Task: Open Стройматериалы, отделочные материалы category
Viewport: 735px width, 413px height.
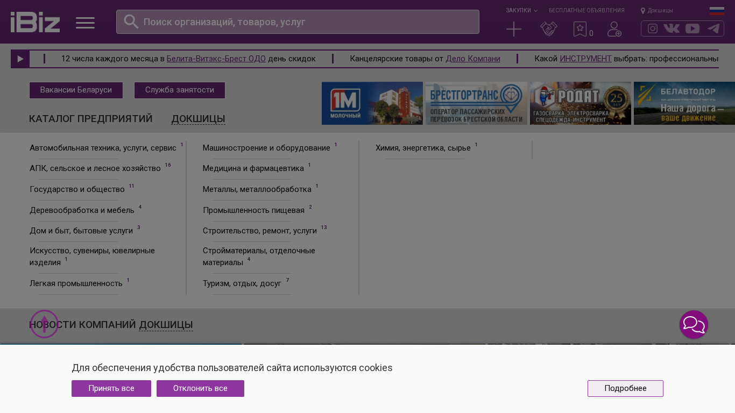Action: point(259,257)
